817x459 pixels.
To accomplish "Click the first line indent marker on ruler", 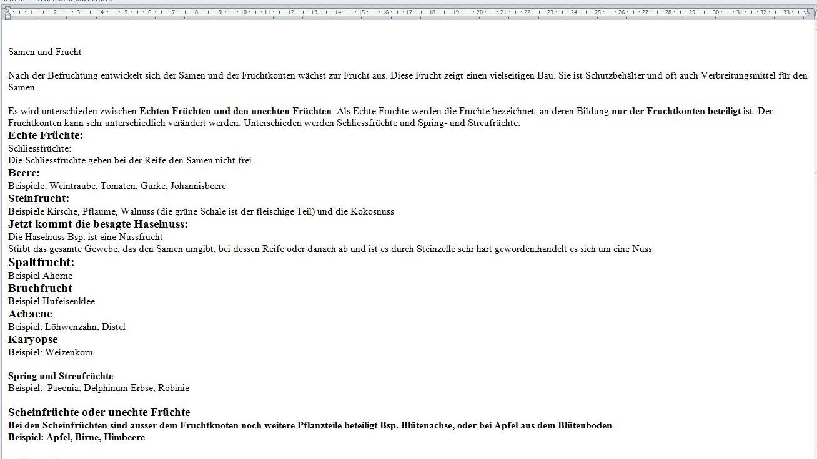I will tap(8, 9).
